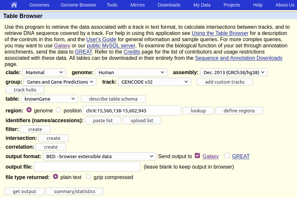This screenshot has width=297, height=198.
Task: Click the filter create button
Action: (x=35, y=129)
